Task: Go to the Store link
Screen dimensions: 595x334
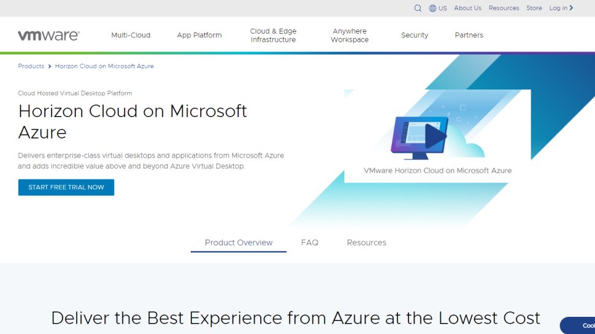Action: [534, 8]
